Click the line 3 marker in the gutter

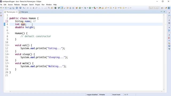click(x=6, y=21)
